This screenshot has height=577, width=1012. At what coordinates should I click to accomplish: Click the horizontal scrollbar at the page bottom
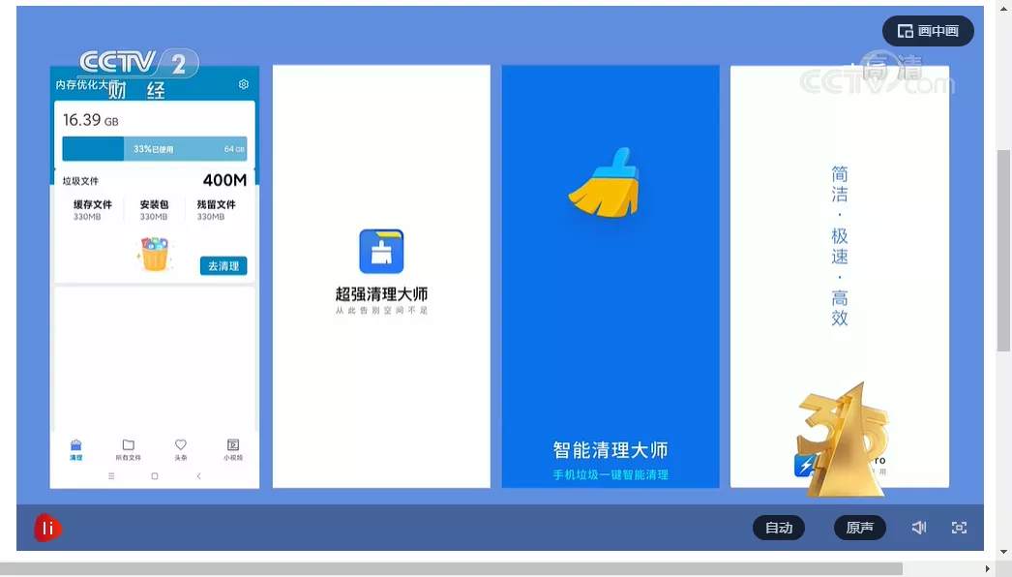click(x=451, y=568)
